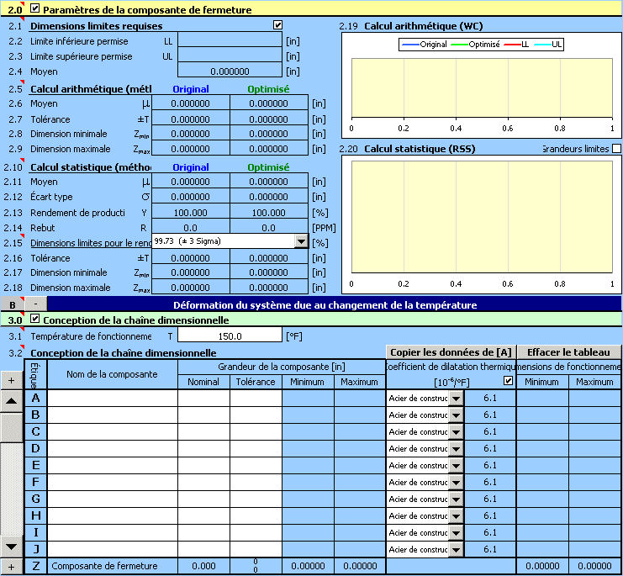This screenshot has height=576, width=623.
Task: Click the Z row Nominal 0.000 value
Action: (x=203, y=566)
